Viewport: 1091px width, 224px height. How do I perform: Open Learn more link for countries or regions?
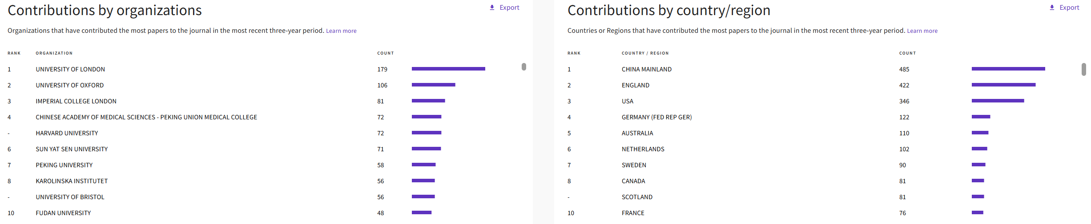(x=922, y=31)
